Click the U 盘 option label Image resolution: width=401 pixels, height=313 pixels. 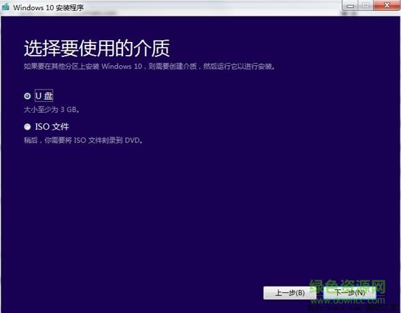point(44,96)
